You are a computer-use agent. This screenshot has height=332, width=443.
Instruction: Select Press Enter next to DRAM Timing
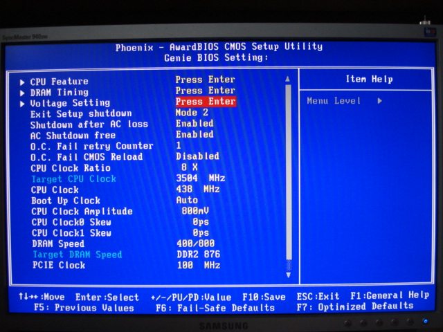click(x=206, y=91)
